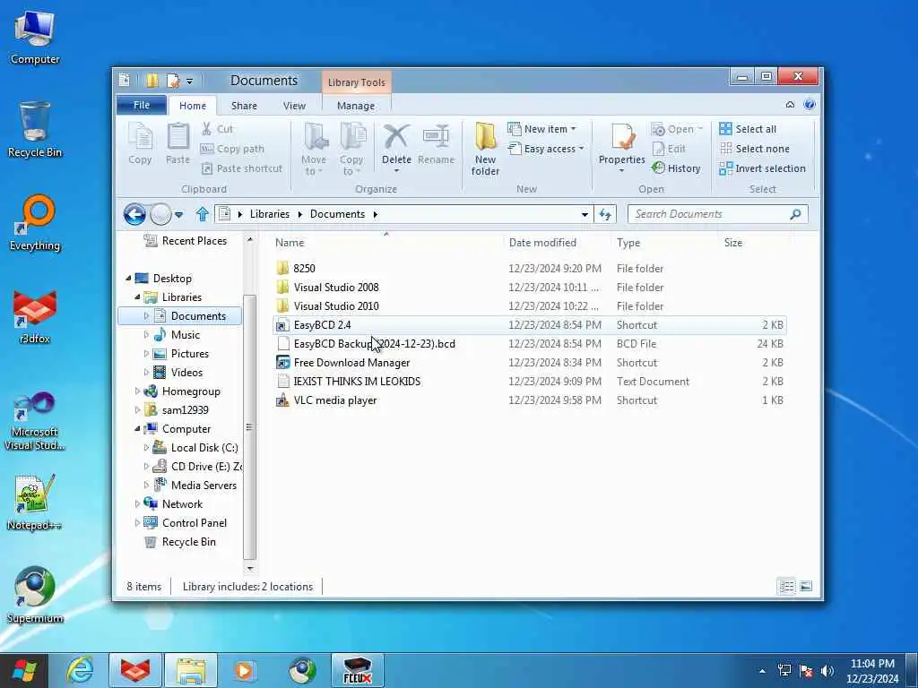
Task: Select the Free Download Manager shortcut
Action: pos(530,363)
